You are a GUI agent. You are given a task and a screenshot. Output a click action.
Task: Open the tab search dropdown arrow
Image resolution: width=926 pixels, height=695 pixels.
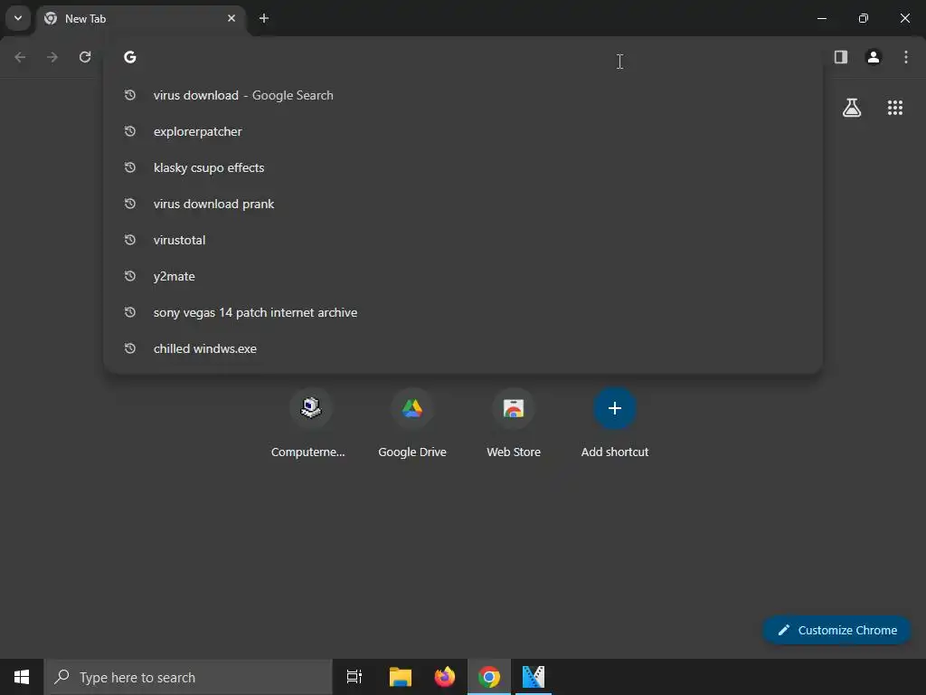[x=18, y=18]
